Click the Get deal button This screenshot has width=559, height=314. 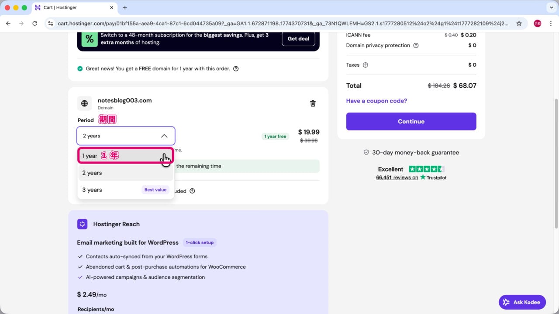(x=298, y=39)
